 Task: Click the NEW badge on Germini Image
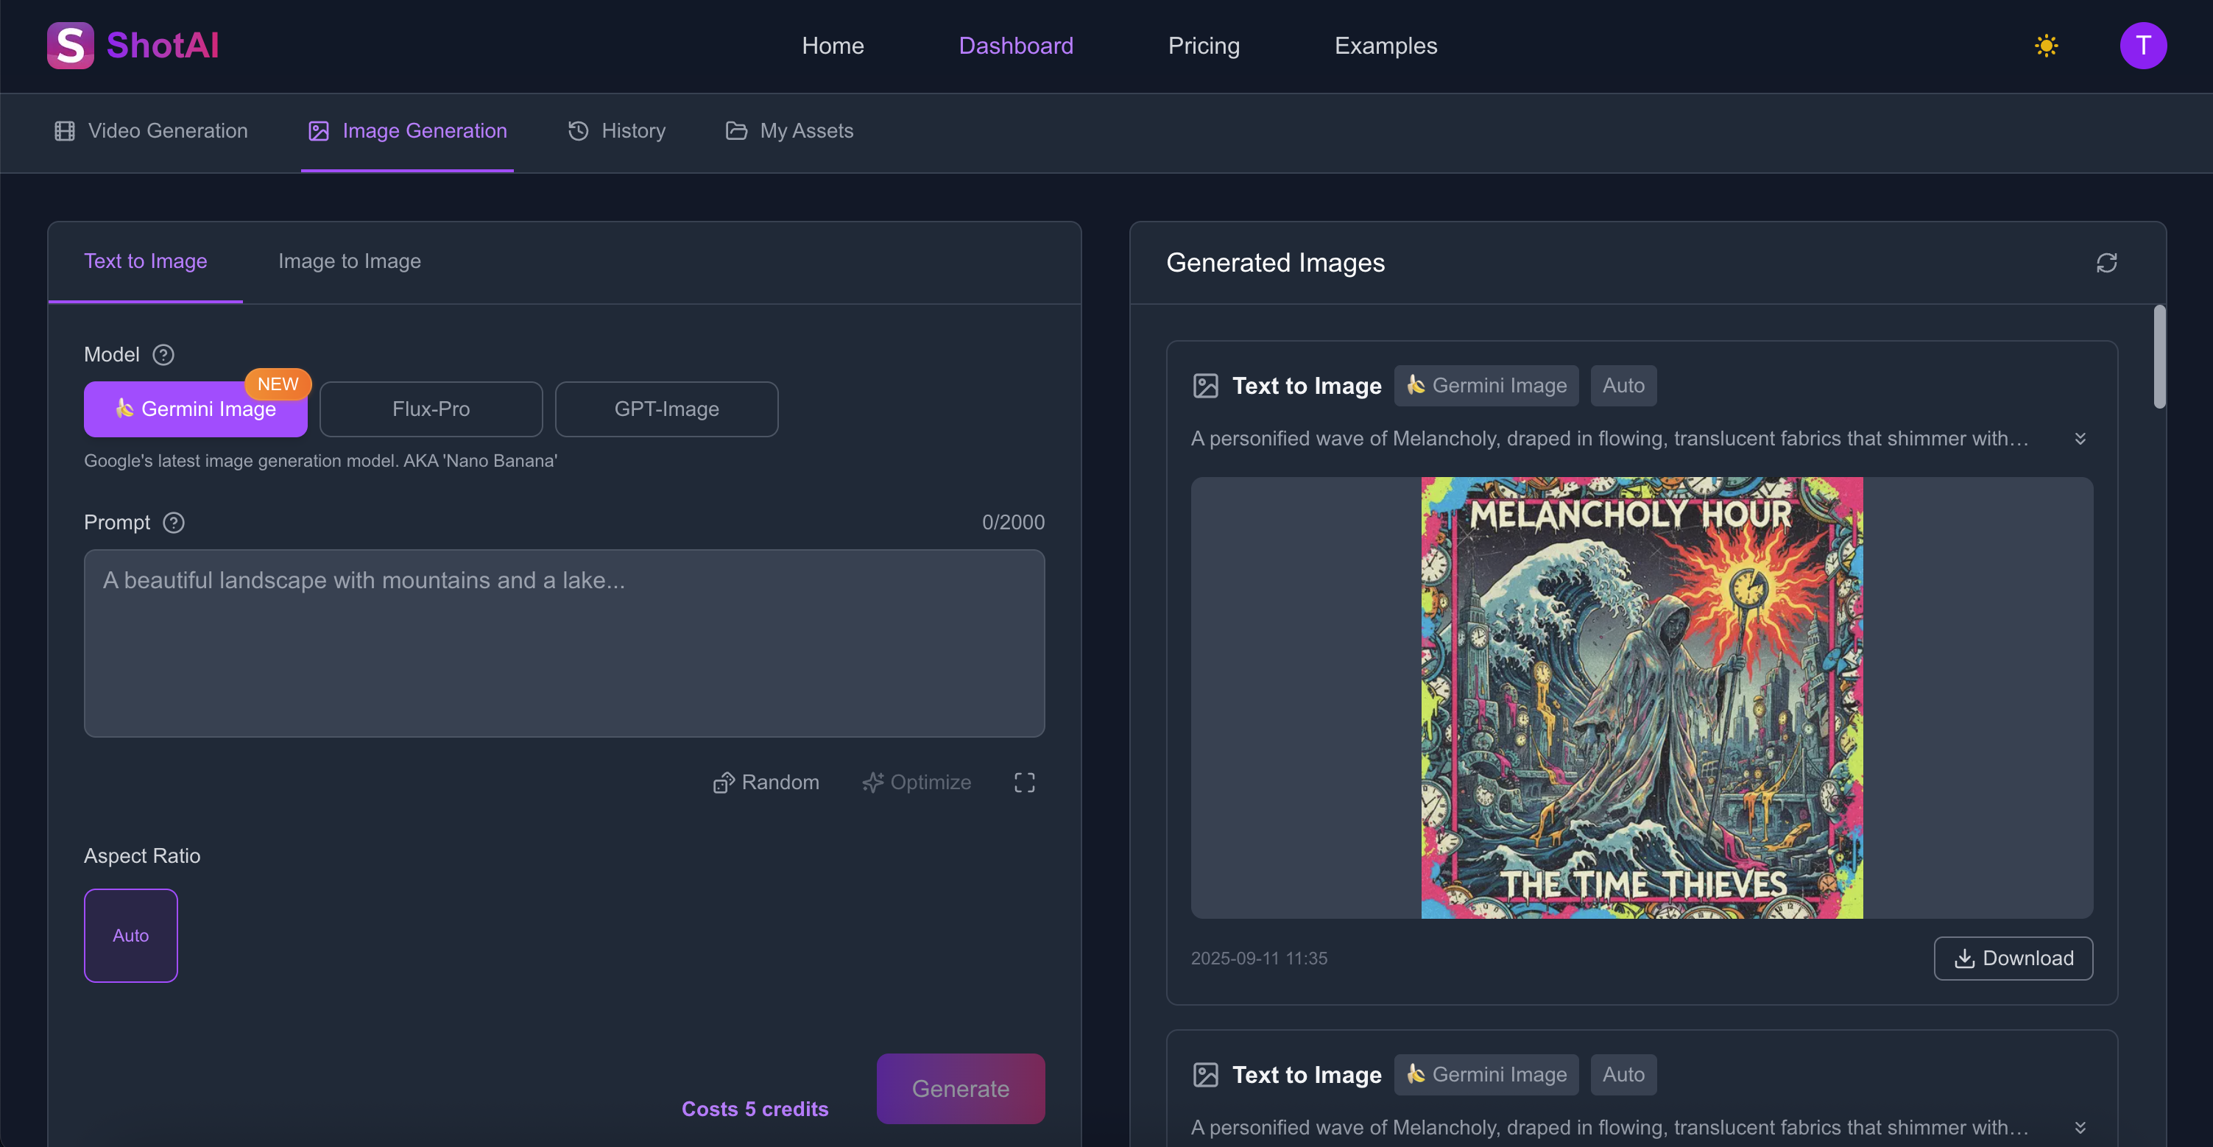point(278,384)
